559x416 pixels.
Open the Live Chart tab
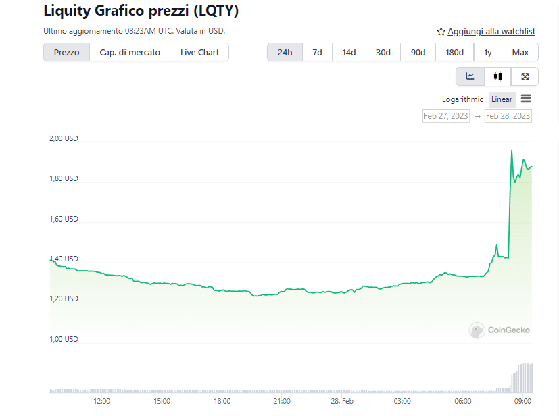coord(199,53)
